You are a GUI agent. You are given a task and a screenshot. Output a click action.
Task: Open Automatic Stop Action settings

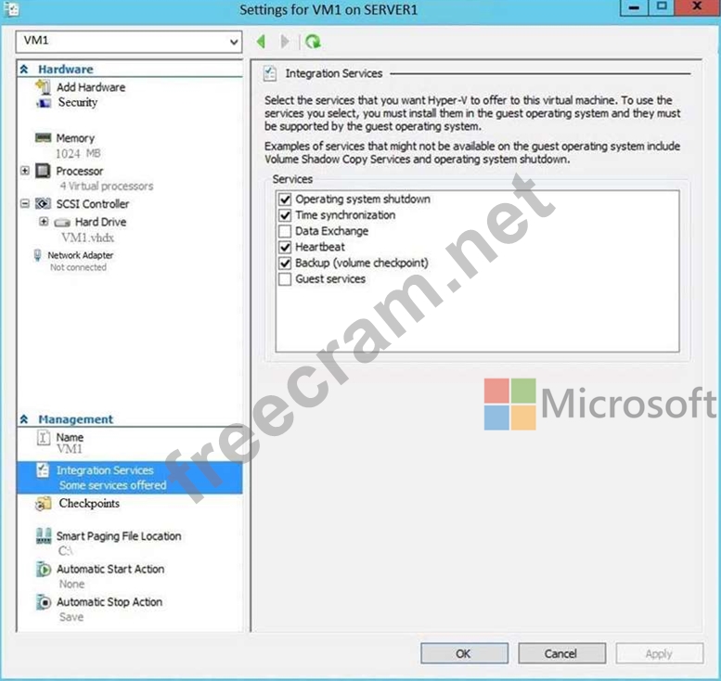pos(109,602)
